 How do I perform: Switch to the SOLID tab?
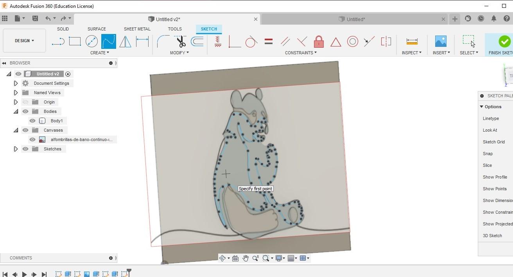(x=63, y=29)
